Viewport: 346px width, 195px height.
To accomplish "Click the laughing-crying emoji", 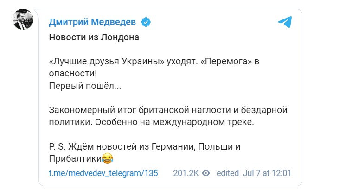I will (x=107, y=158).
